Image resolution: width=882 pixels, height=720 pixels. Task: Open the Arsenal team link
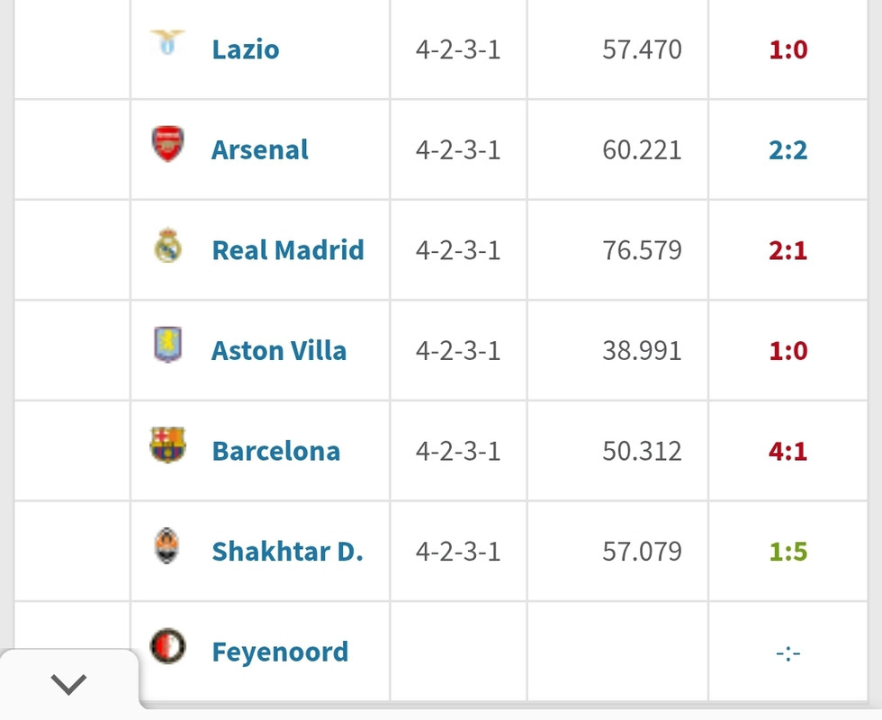tap(260, 150)
